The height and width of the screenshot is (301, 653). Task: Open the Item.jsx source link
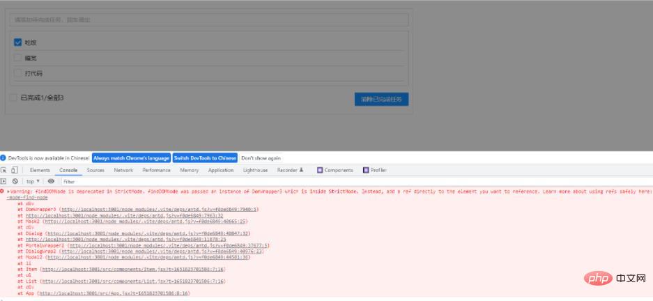coord(132,270)
